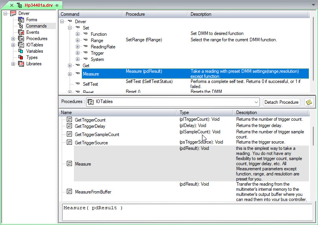Click the '(plTriggerCount): Void' type cell
The width and height of the screenshot is (318, 225).
point(199,119)
